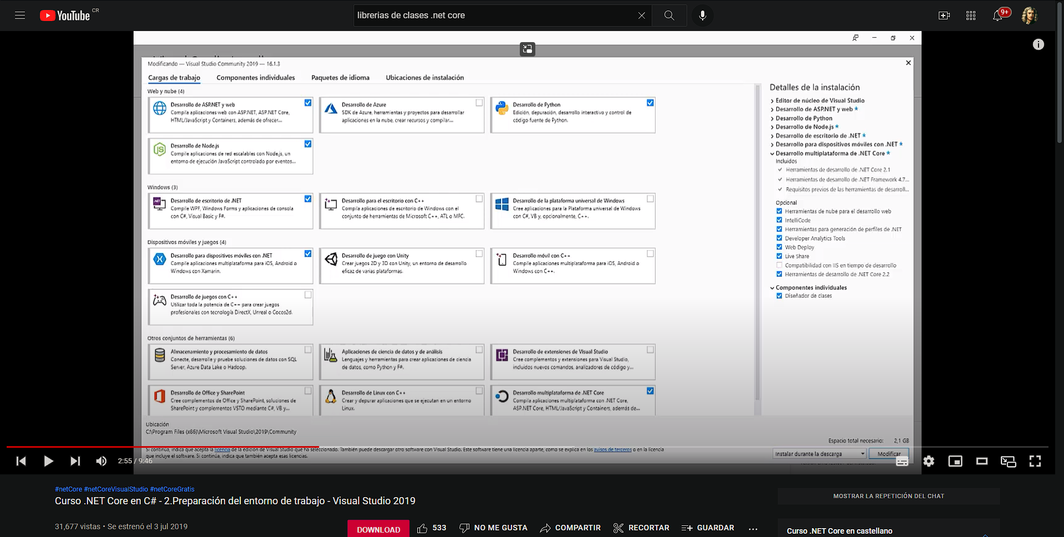The height and width of the screenshot is (537, 1064).
Task: Save the video with GUARDAR
Action: point(708,528)
